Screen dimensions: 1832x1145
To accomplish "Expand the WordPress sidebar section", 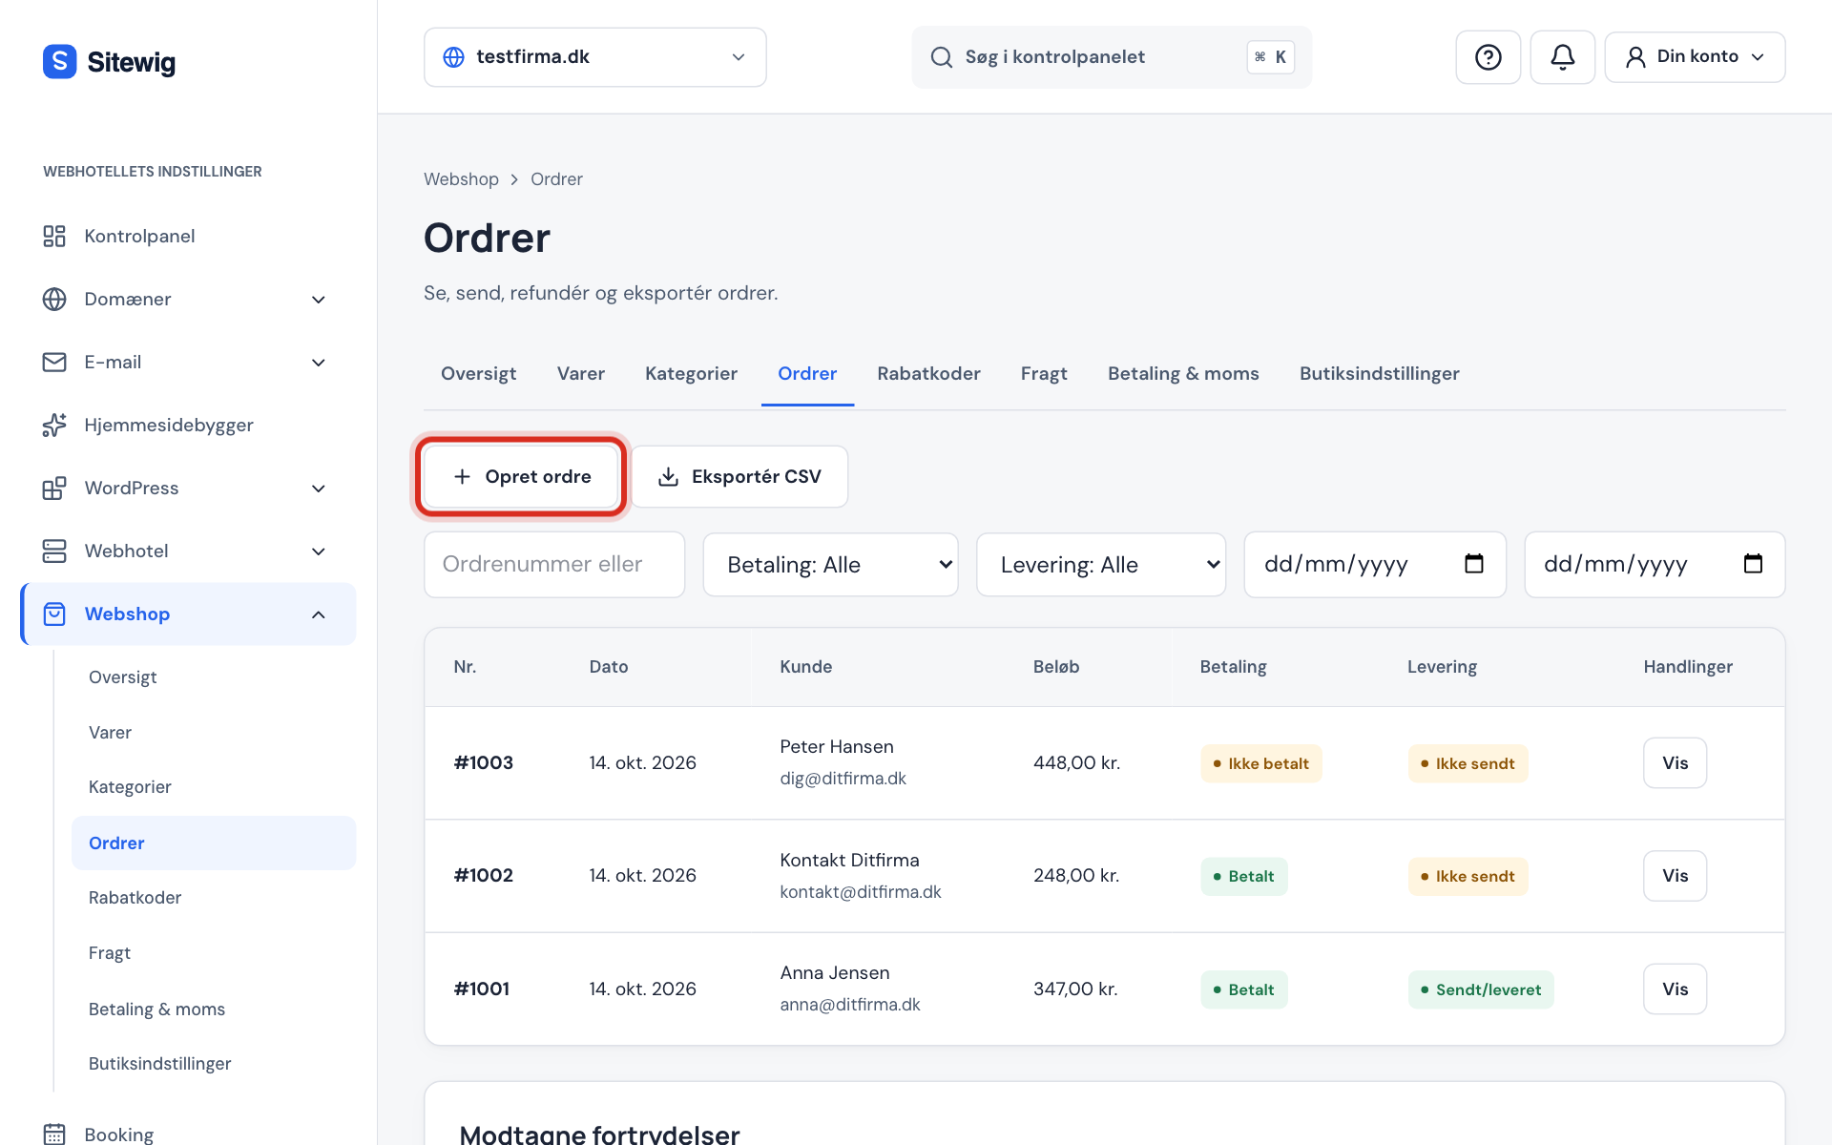I will [x=319, y=489].
